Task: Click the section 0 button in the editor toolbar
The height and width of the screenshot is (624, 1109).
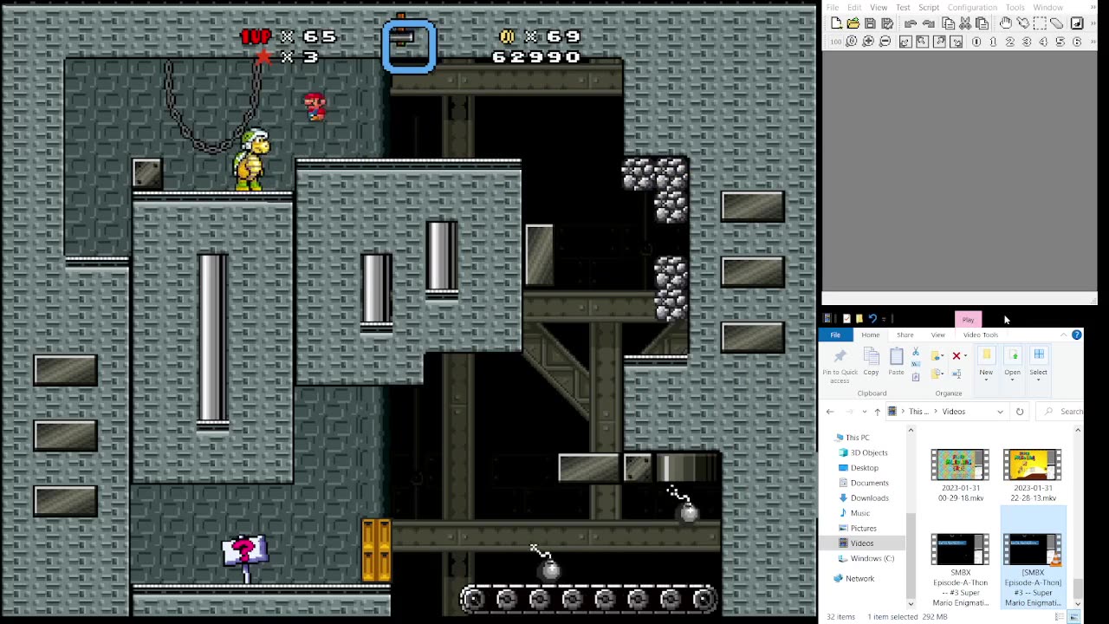Action: [x=976, y=42]
